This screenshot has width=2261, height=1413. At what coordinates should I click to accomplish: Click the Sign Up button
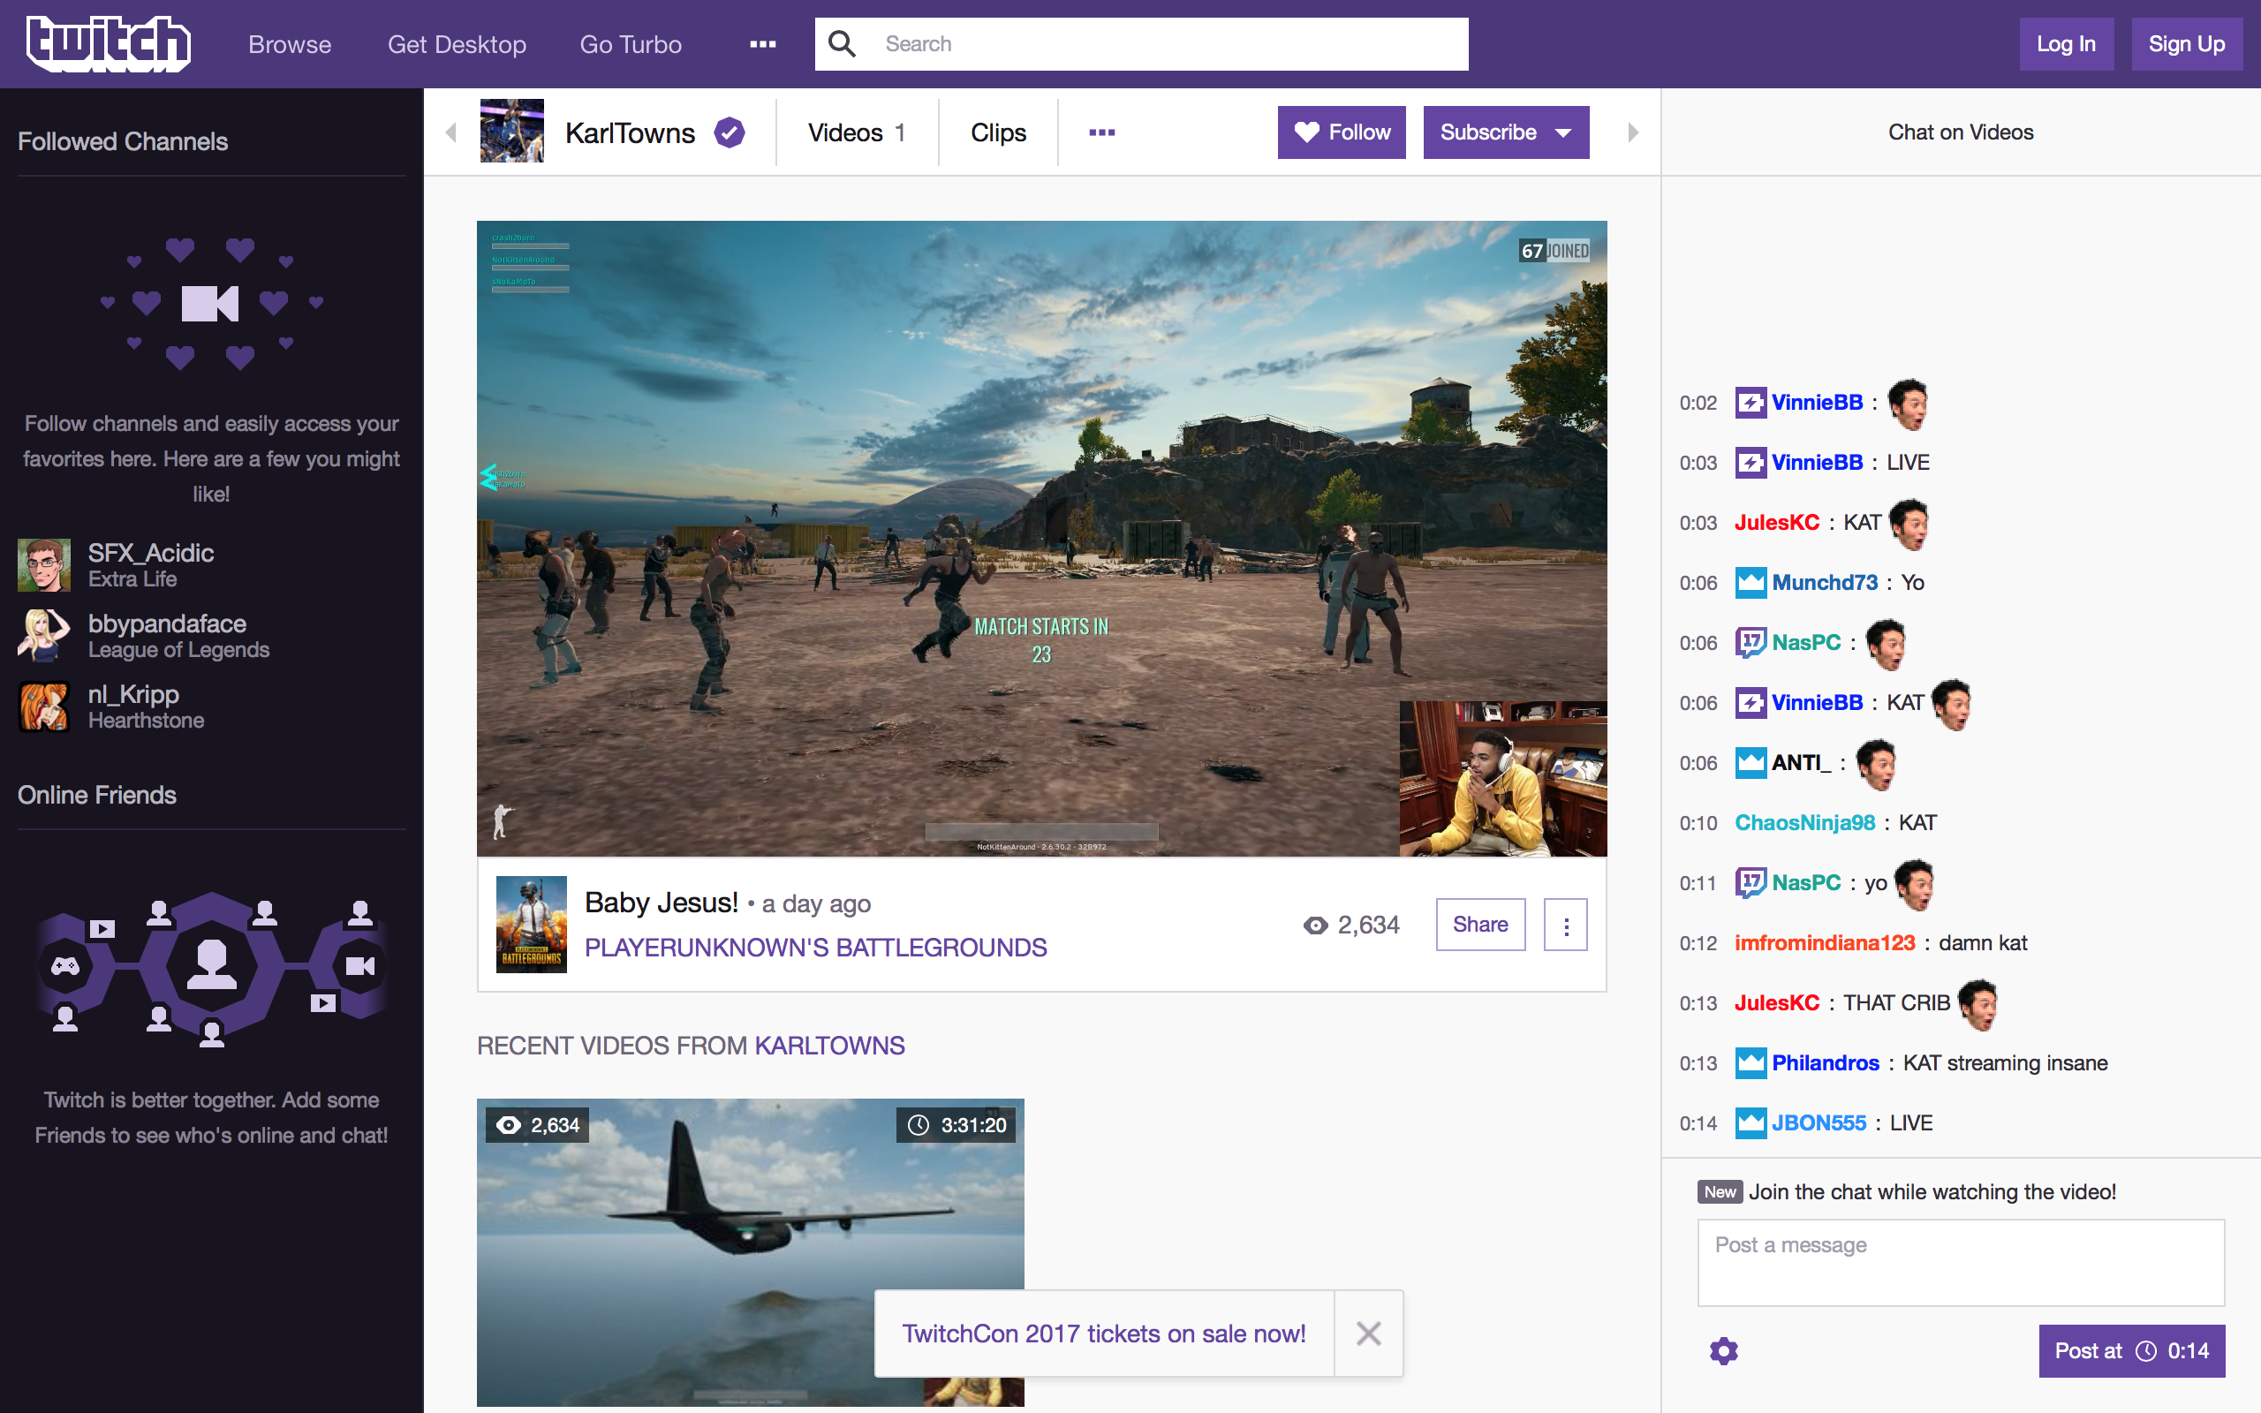pyautogui.click(x=2186, y=44)
